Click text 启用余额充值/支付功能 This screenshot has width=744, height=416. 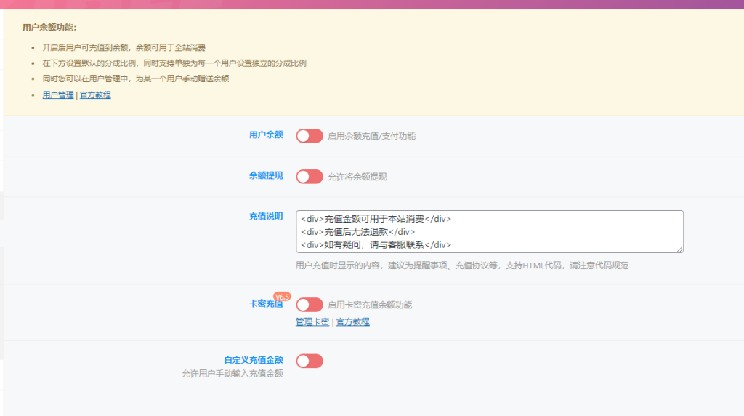371,136
